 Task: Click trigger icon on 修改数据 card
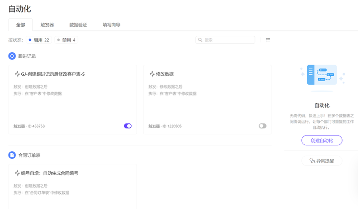(152, 74)
